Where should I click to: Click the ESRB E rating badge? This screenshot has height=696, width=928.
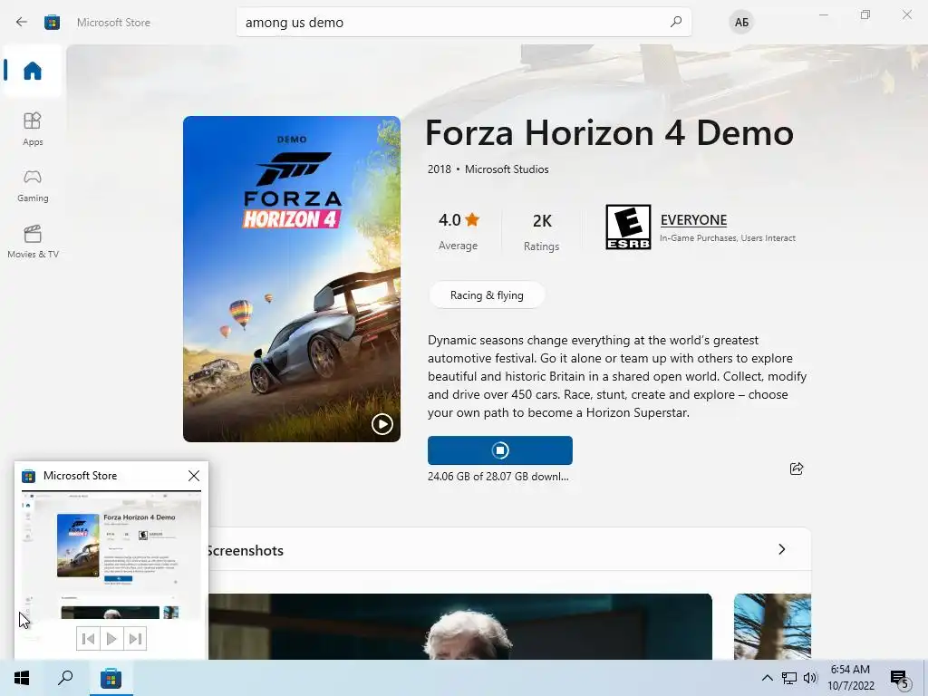click(x=628, y=227)
